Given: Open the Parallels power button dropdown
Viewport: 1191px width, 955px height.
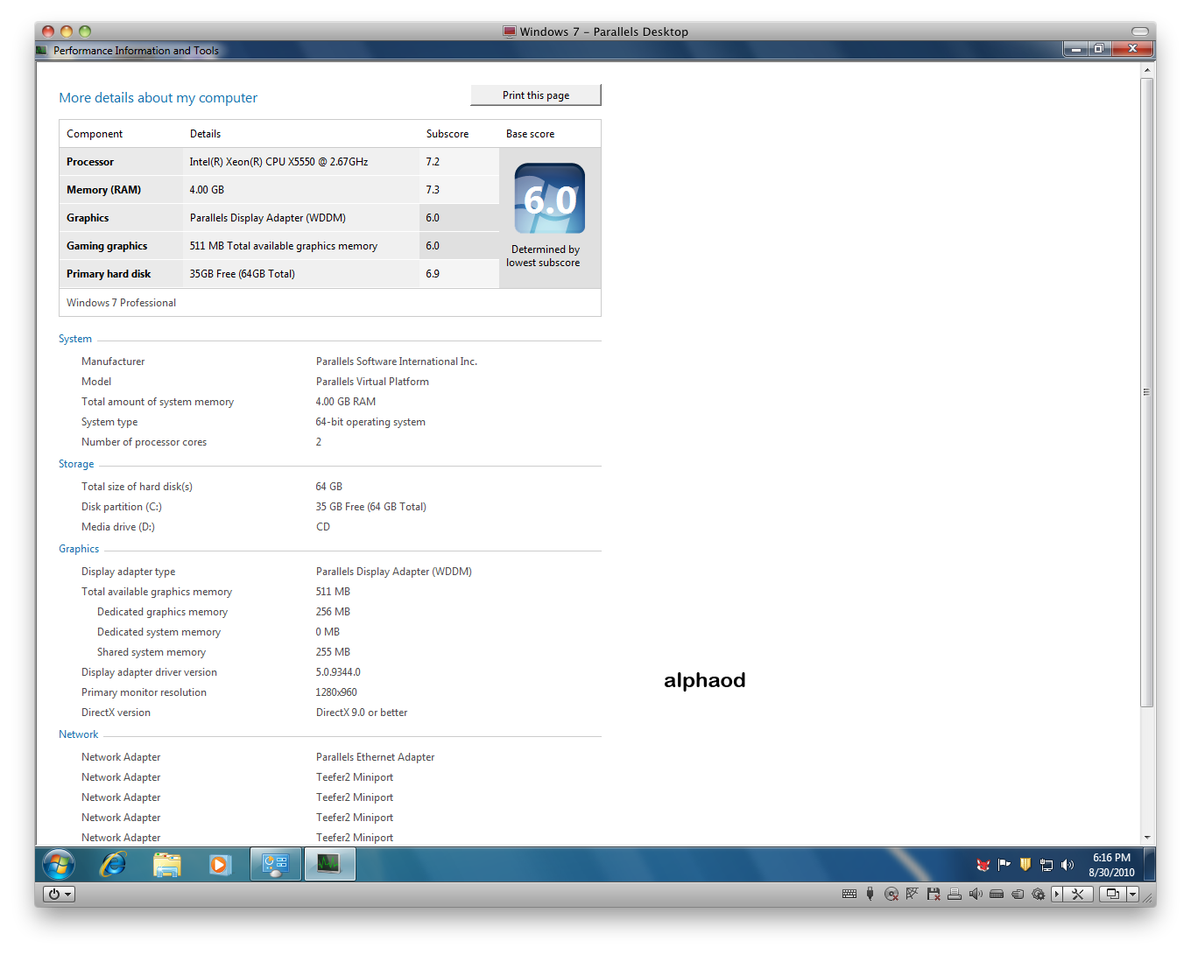Looking at the screenshot, I should [x=59, y=894].
